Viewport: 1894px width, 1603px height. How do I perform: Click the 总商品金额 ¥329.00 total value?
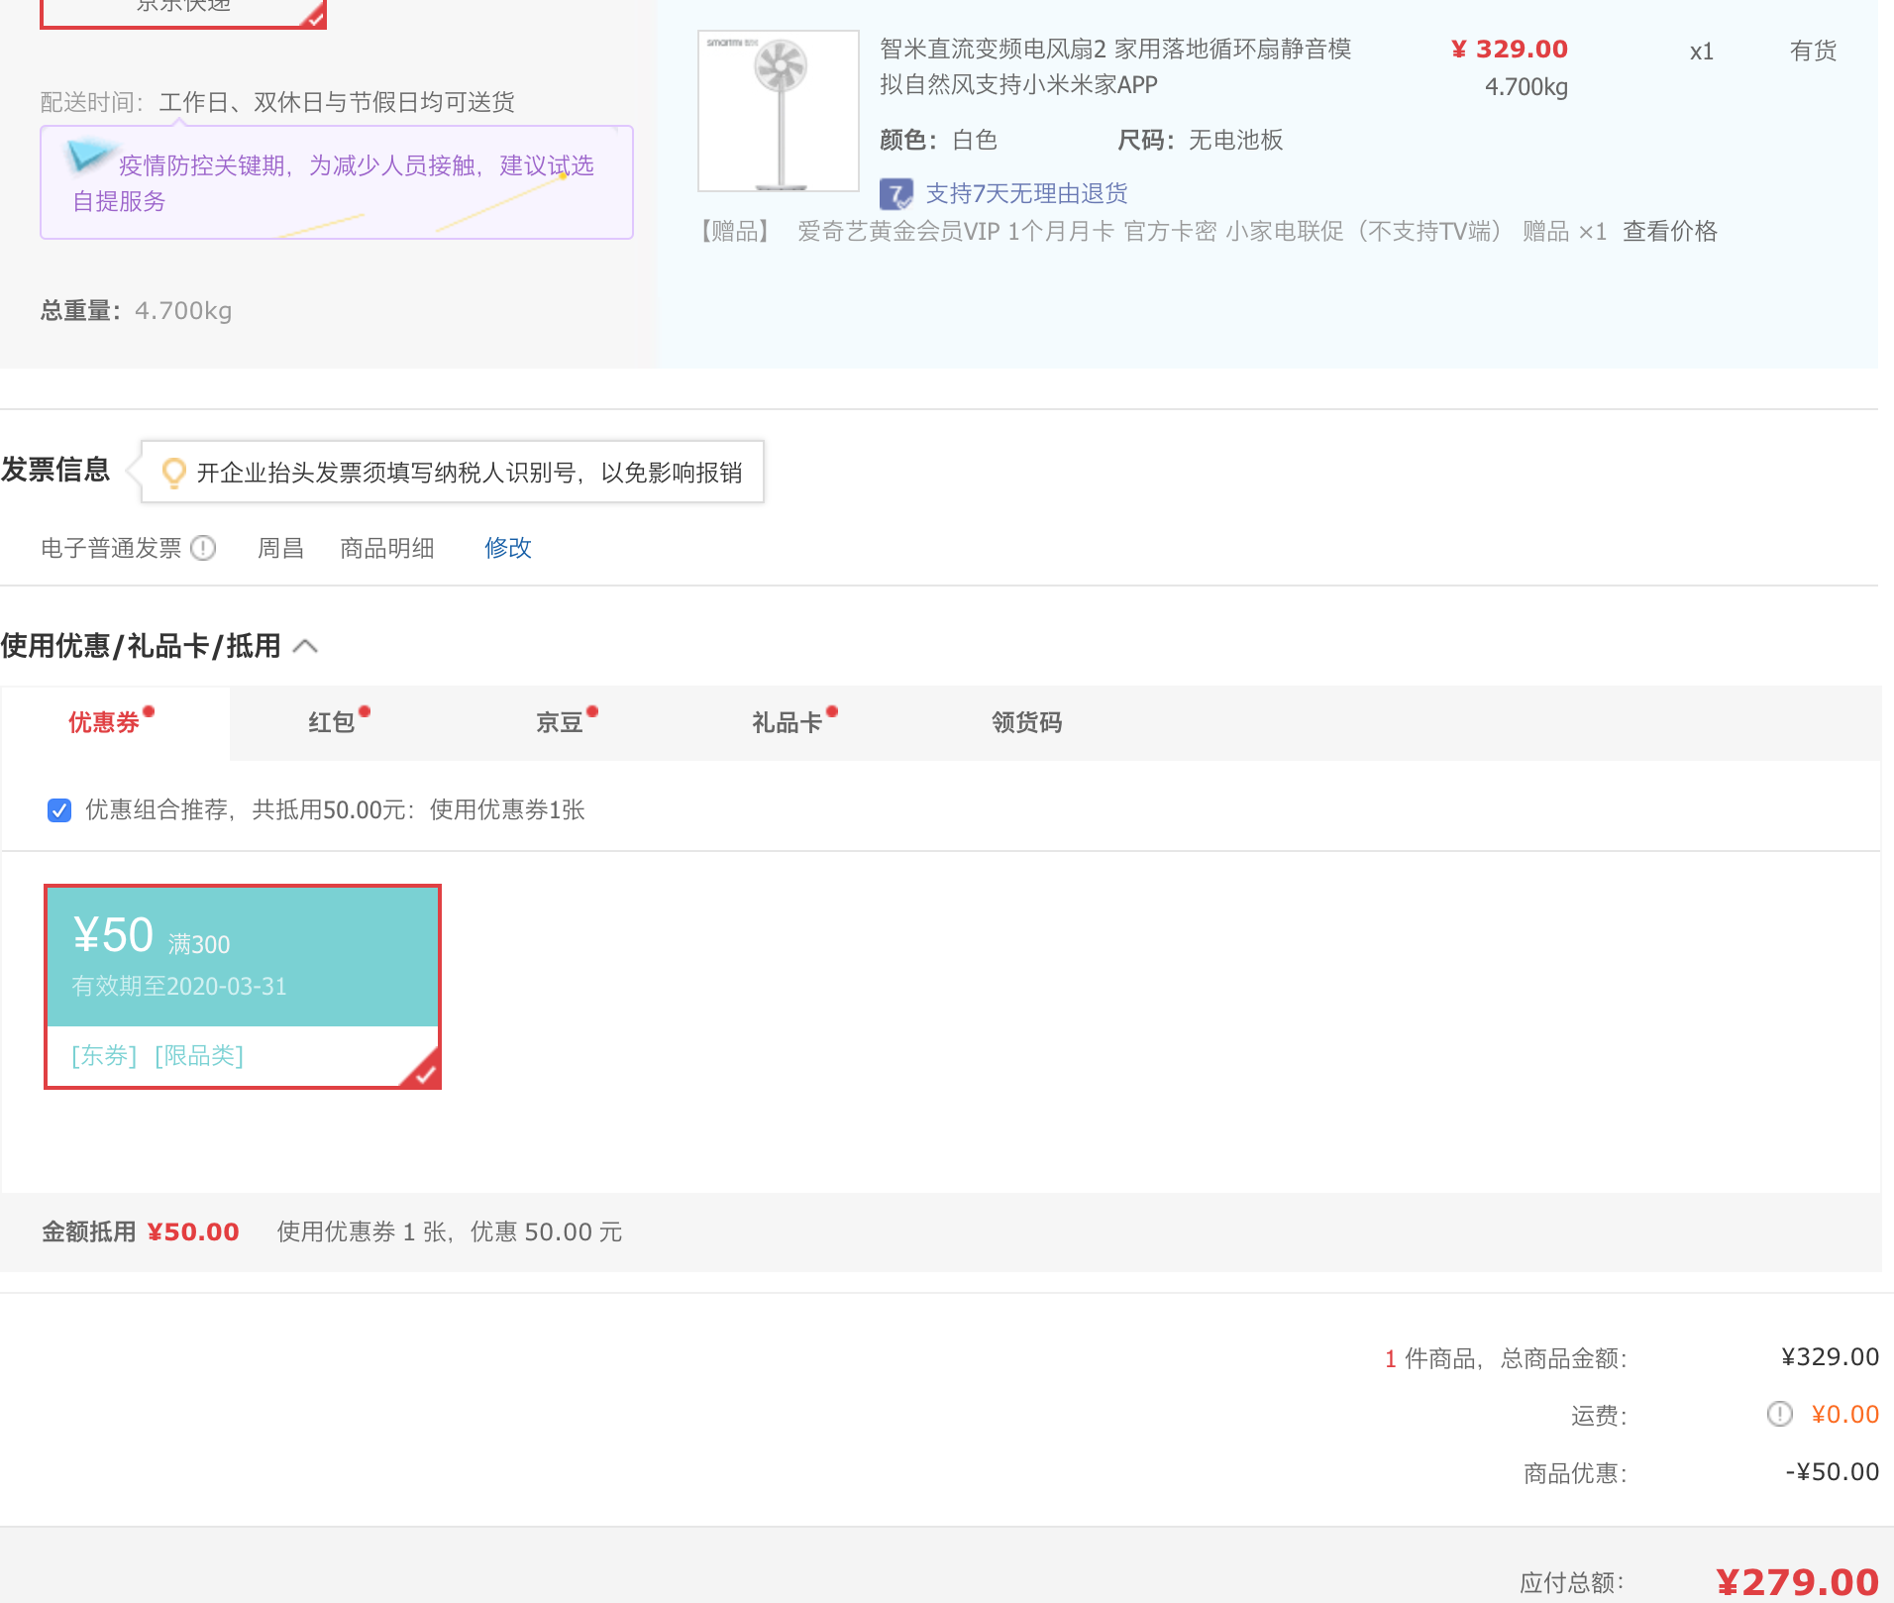(x=1831, y=1357)
